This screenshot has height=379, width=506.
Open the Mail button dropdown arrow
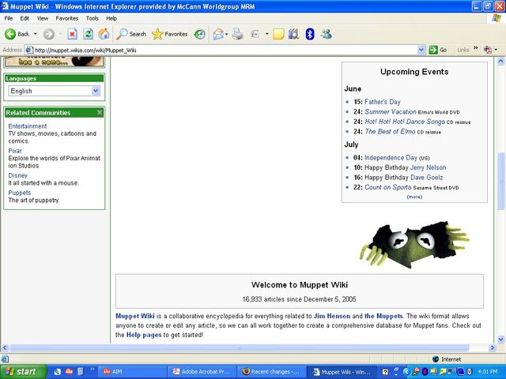(227, 34)
